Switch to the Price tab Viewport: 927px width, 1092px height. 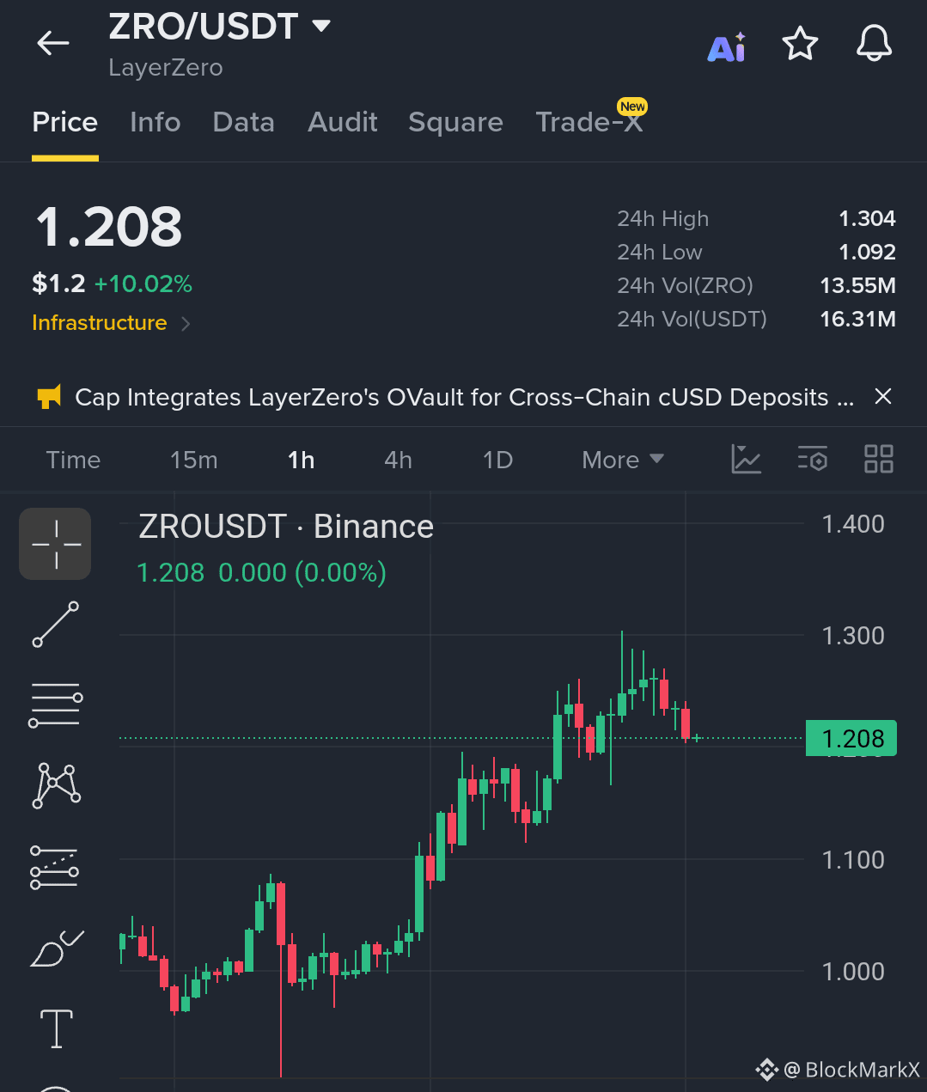[x=65, y=122]
